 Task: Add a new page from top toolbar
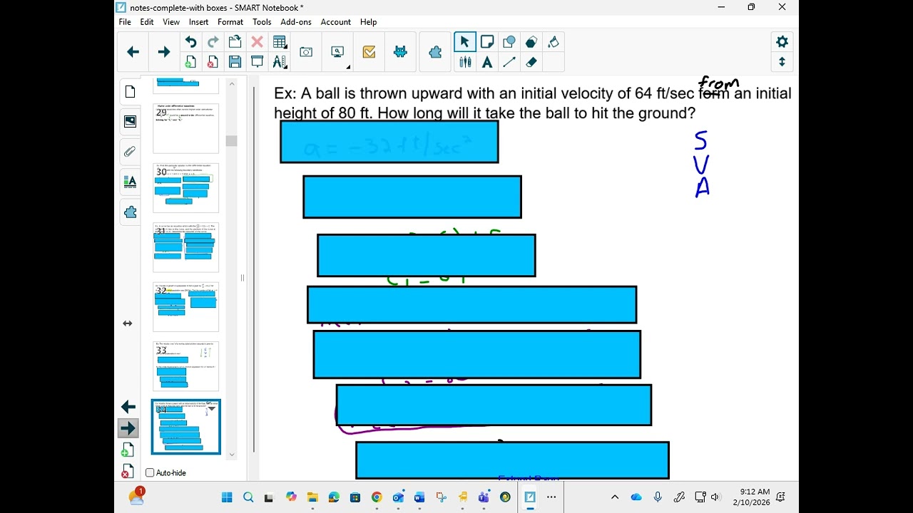pyautogui.click(x=190, y=62)
